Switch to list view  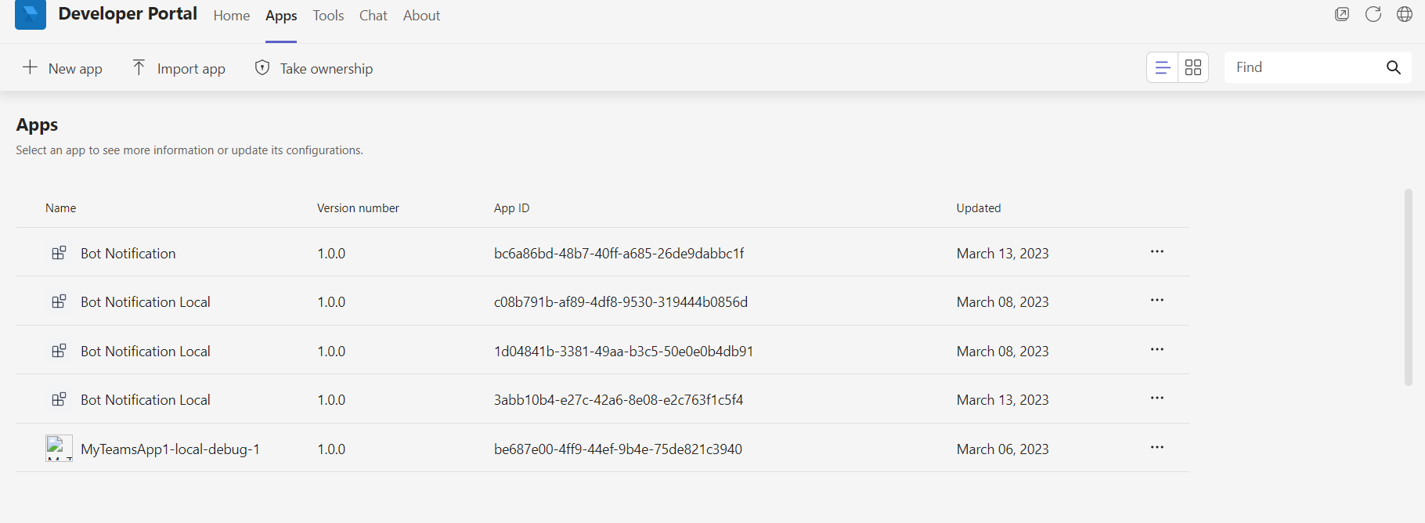1163,68
